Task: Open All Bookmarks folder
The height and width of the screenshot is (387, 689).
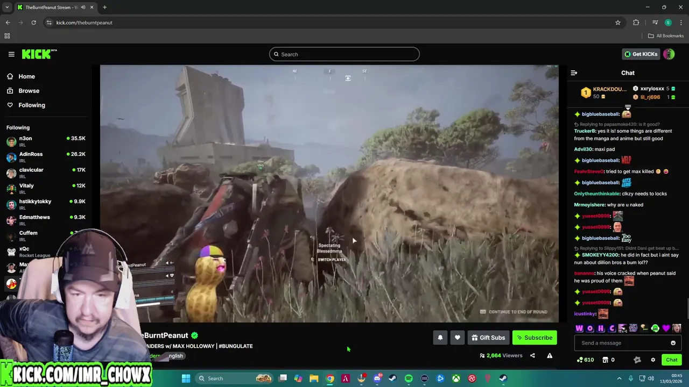Action: (665, 36)
